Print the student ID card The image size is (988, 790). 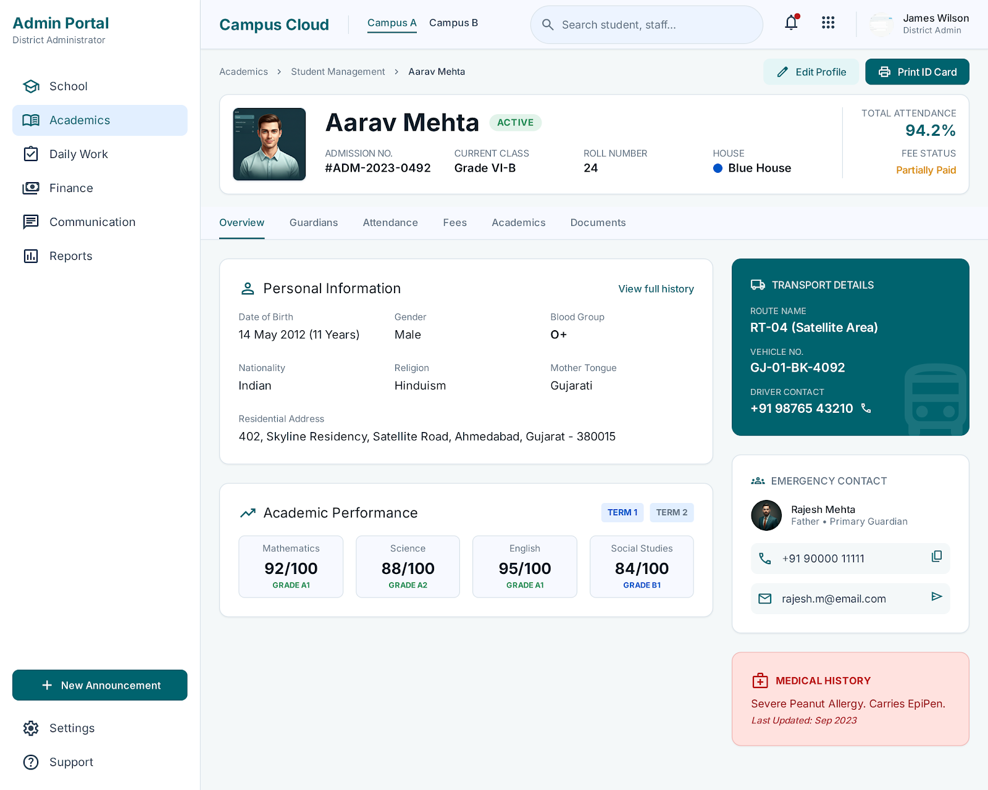[917, 72]
